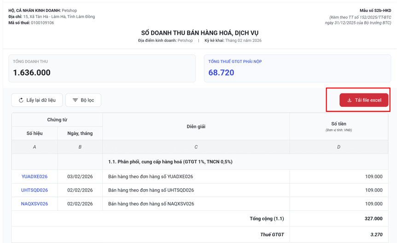The width and height of the screenshot is (397, 243).
Task: Click the NAQXSV026 row date 02/02/2026
Action: 80,204
